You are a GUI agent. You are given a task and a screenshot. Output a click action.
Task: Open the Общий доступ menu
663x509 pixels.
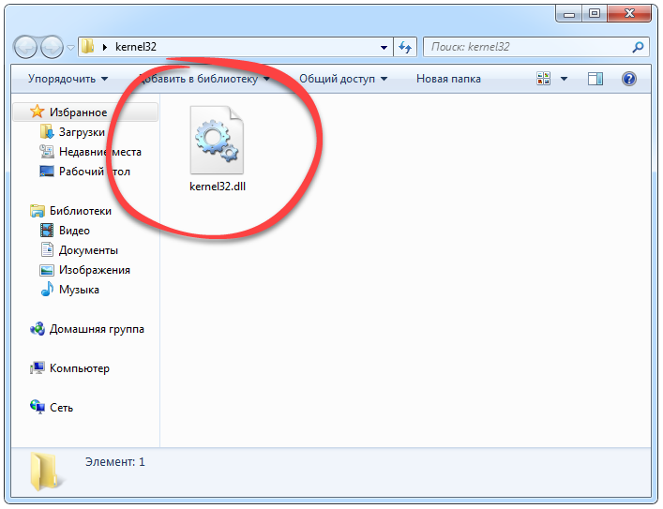(x=343, y=79)
